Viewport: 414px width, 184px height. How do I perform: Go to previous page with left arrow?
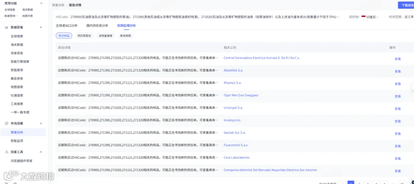[x=342, y=183]
